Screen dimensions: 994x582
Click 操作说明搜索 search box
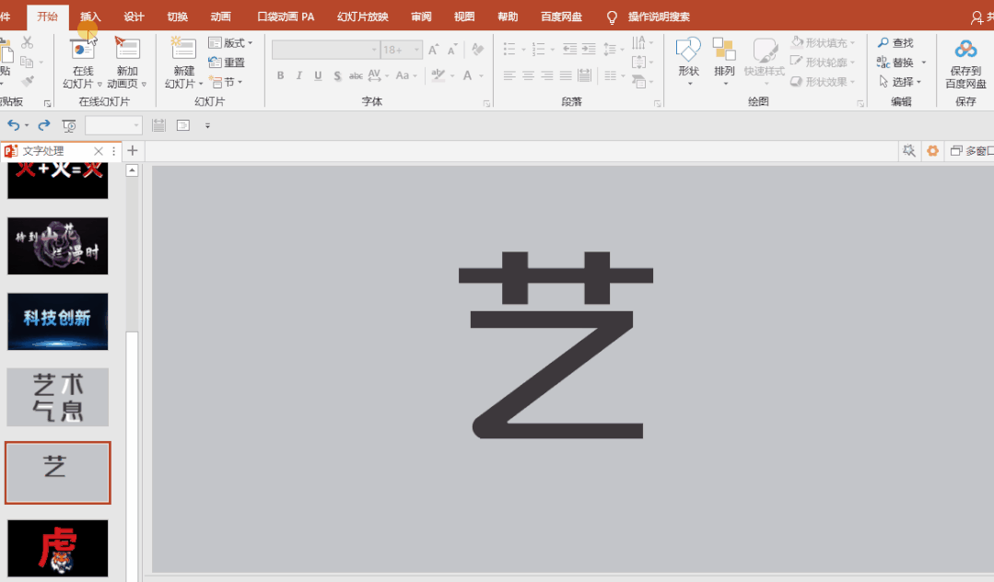coord(658,17)
